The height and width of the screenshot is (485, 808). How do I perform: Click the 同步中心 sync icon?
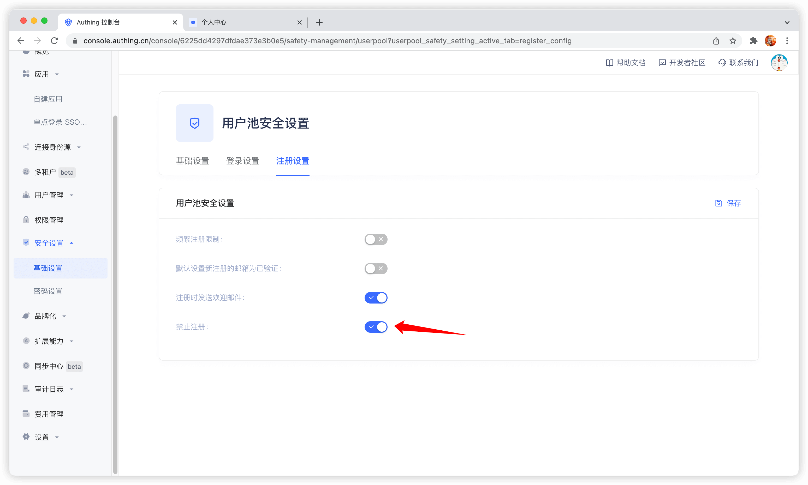tap(26, 365)
